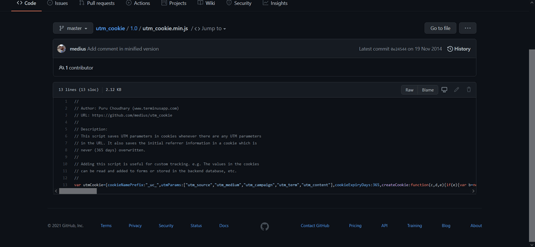This screenshot has width=535, height=247.
Task: Click the contributors people icon
Action: pos(61,68)
